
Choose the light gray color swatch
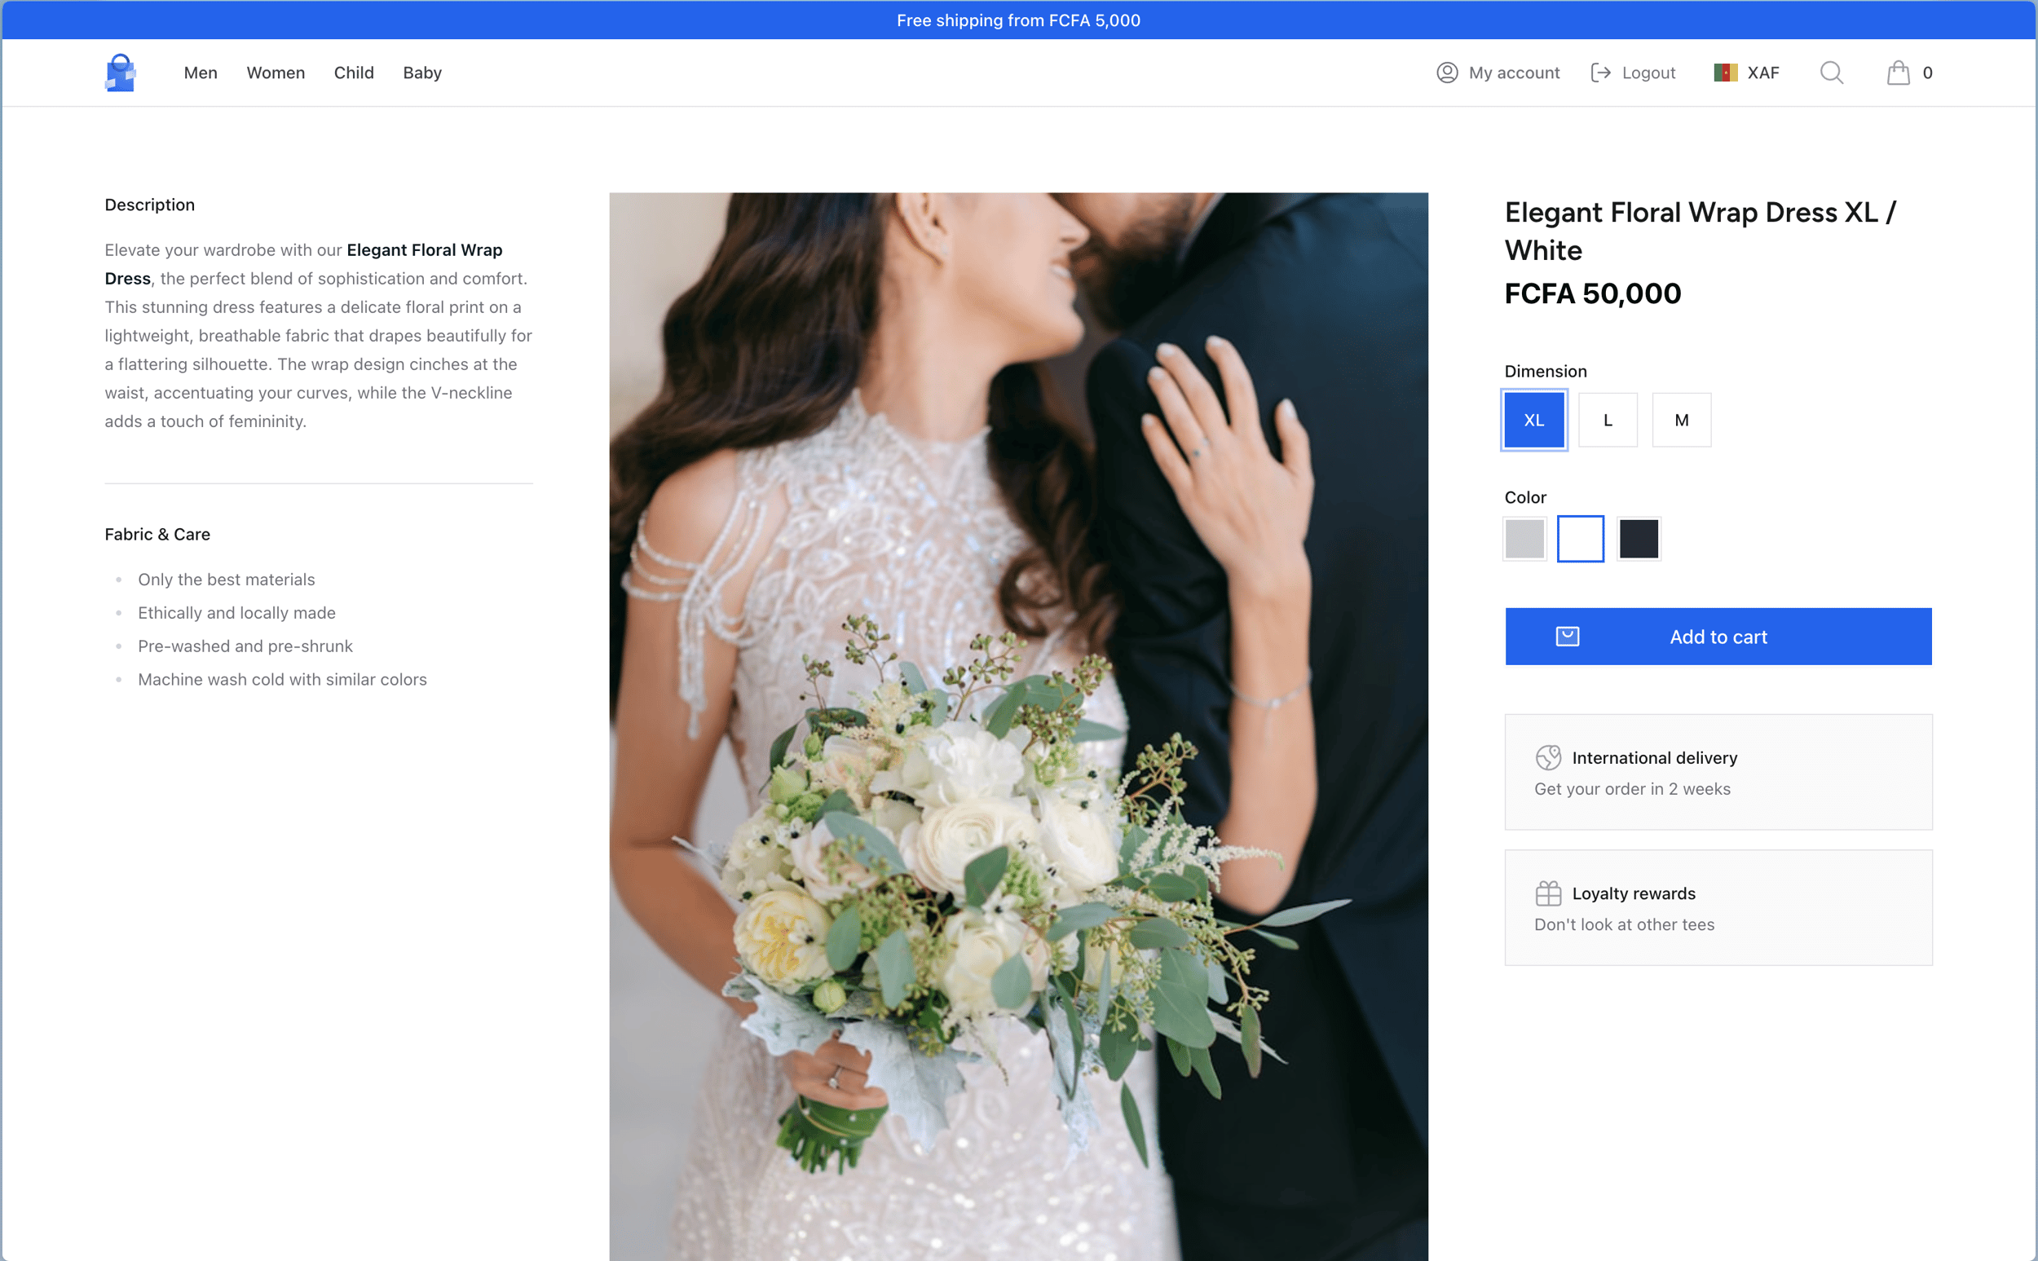click(x=1525, y=539)
